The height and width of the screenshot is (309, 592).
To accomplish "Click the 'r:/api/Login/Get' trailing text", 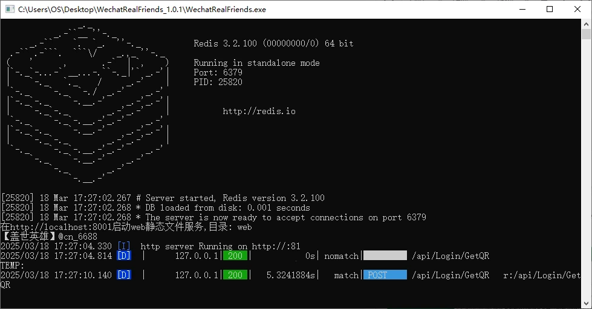I will (542, 275).
